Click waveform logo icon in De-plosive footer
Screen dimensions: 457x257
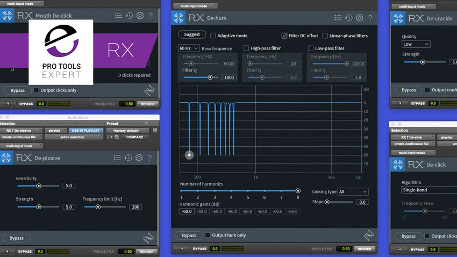click(x=148, y=238)
